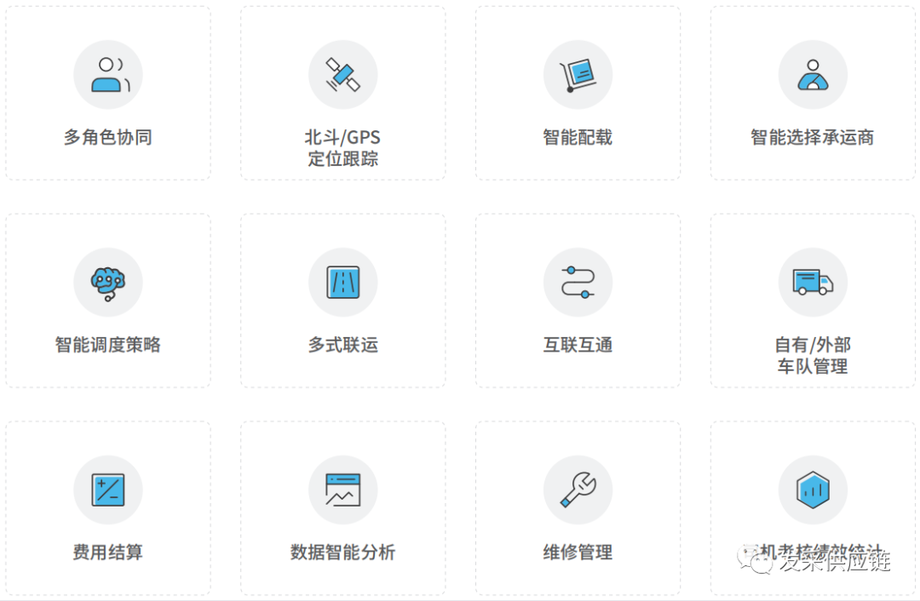Screen dimensions: 920x601
Task: Select the 多角色协同 people icon
Action: [108, 75]
